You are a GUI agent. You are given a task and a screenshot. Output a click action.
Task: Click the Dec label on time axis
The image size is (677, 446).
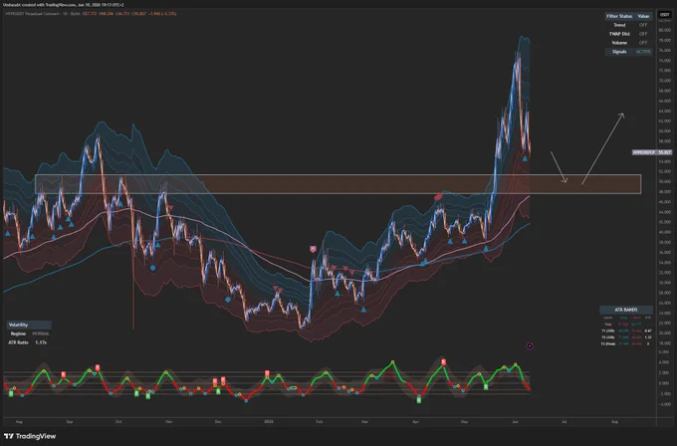point(218,422)
